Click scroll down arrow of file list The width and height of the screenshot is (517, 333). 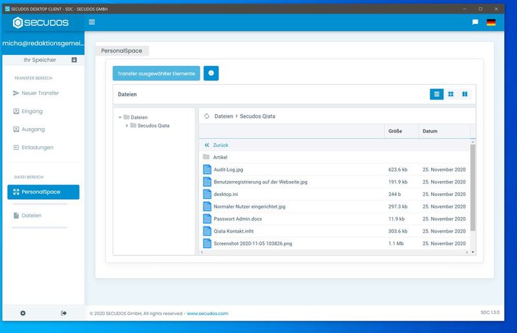pos(473,252)
